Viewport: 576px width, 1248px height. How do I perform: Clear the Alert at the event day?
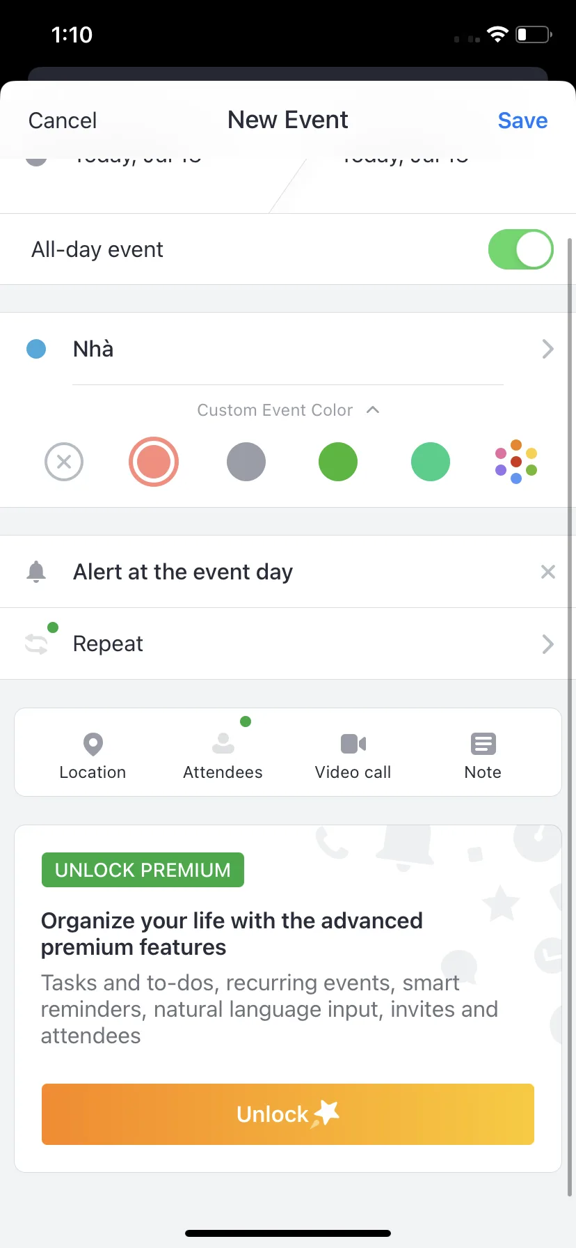548,572
